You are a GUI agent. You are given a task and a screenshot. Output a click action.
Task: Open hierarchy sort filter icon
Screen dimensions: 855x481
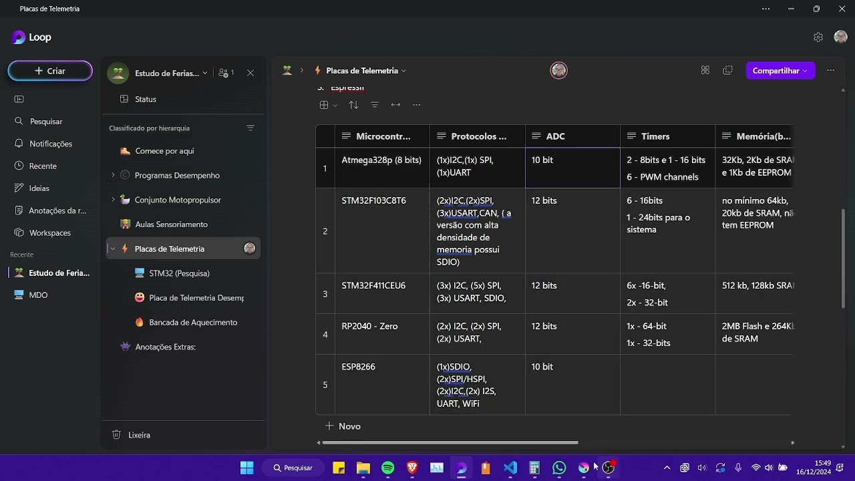click(250, 128)
